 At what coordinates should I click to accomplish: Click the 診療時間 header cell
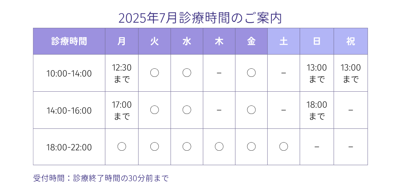click(x=69, y=41)
